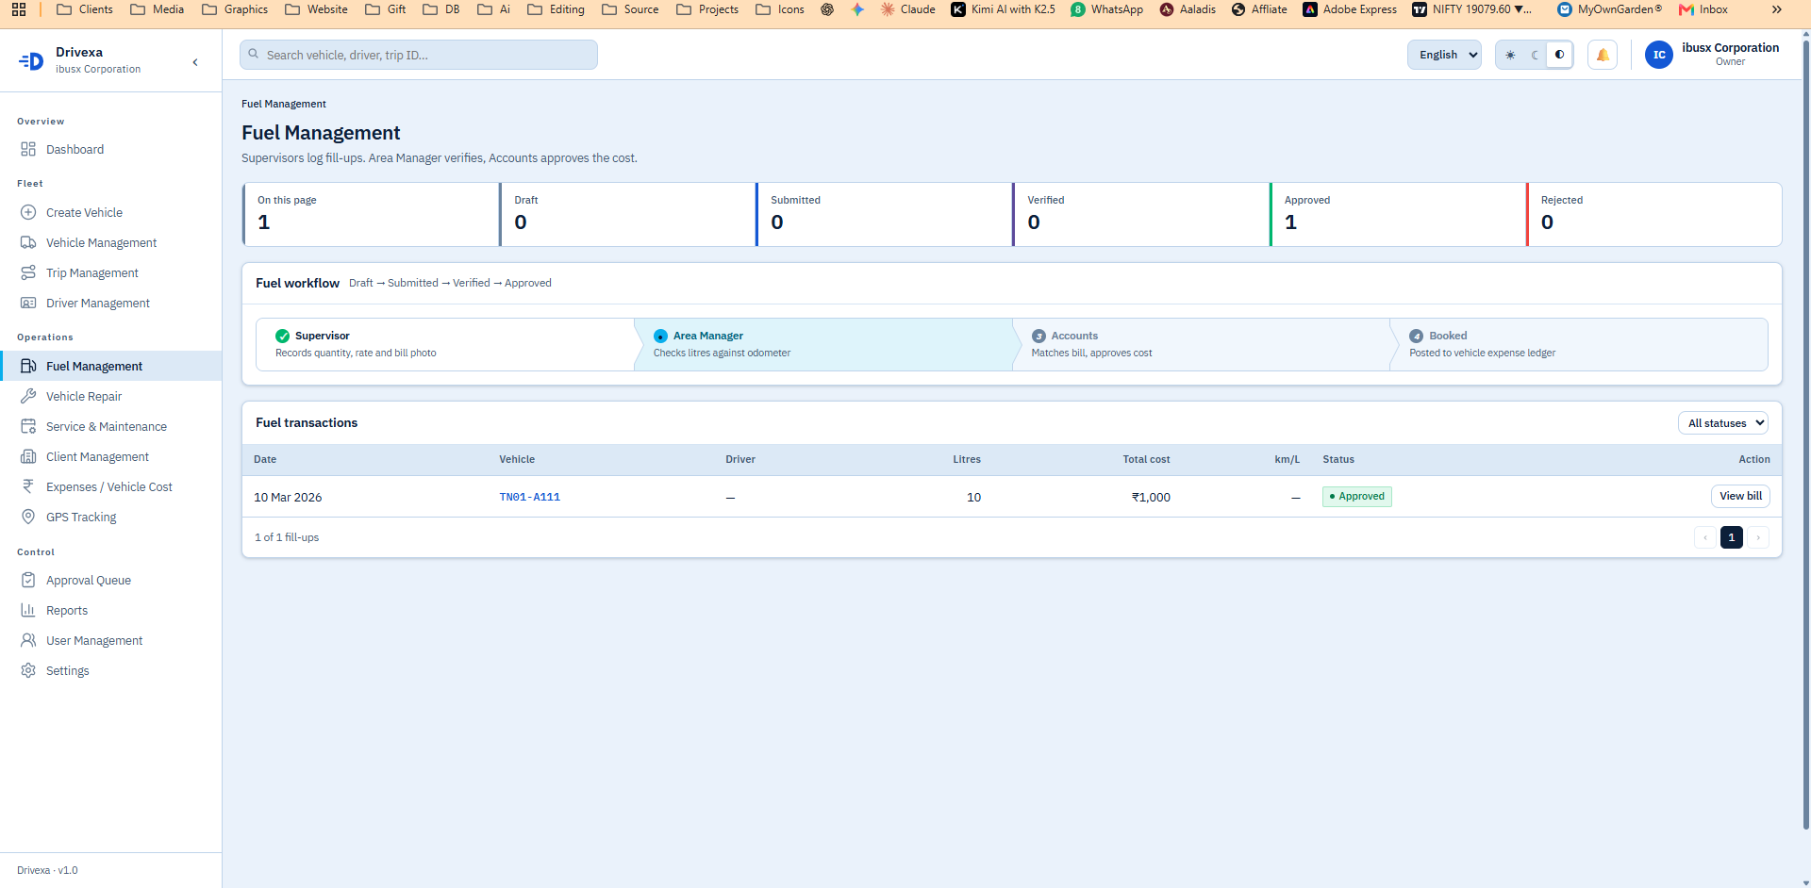Open vehicle link TN01-A111

529,497
